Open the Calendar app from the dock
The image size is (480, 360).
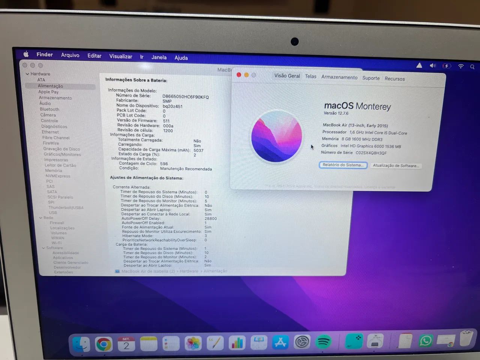coord(126,343)
